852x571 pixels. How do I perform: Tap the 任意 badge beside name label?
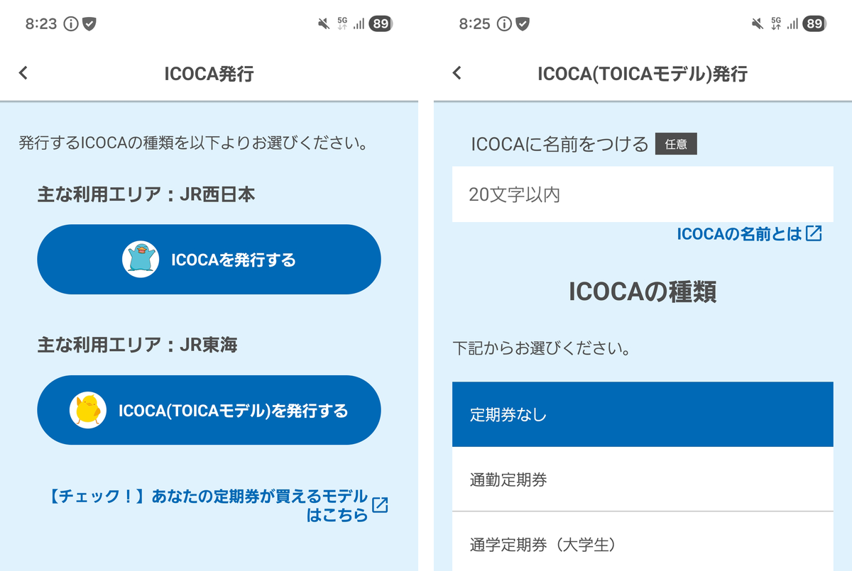point(676,144)
